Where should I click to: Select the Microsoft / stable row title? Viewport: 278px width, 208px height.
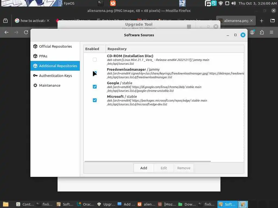click(x=122, y=97)
